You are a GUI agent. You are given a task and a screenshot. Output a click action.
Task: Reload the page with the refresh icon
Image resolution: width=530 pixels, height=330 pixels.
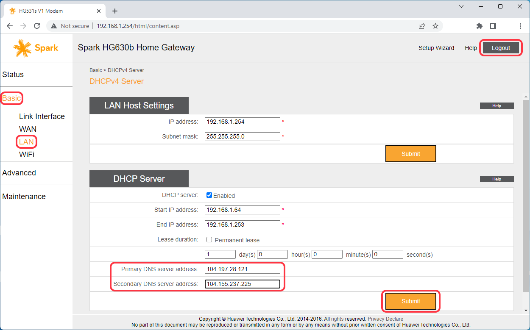click(37, 26)
